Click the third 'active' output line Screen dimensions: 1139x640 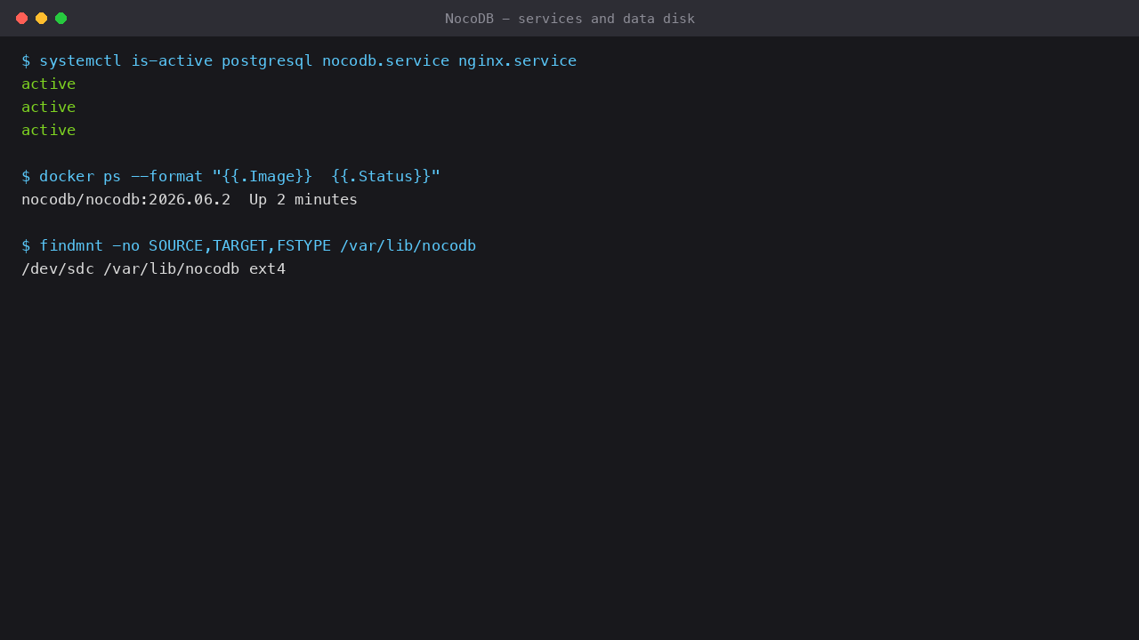(x=49, y=130)
